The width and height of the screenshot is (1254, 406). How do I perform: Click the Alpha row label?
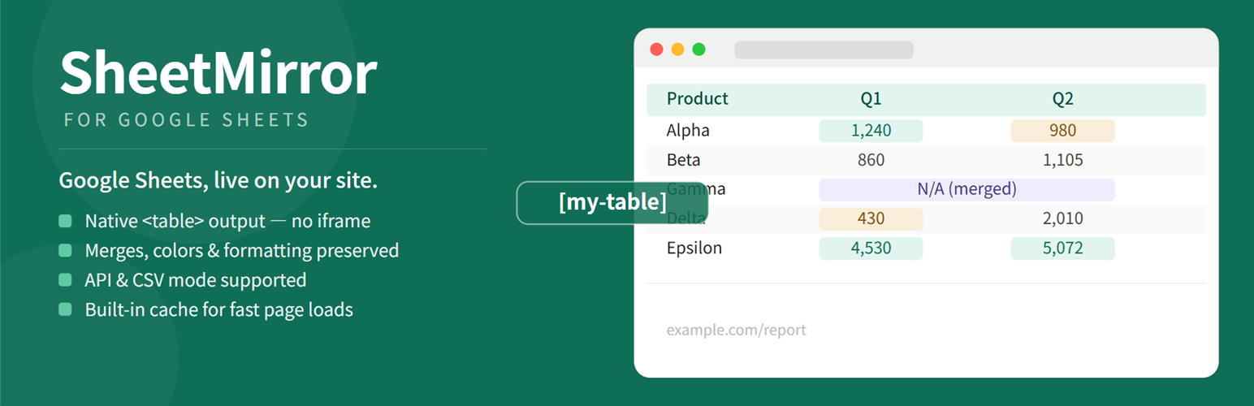[688, 130]
